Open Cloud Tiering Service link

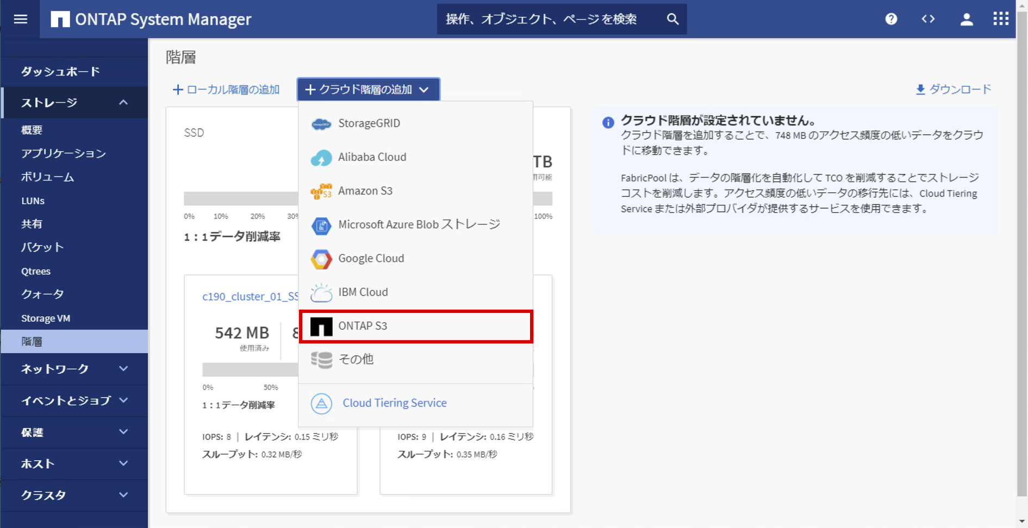pos(394,403)
